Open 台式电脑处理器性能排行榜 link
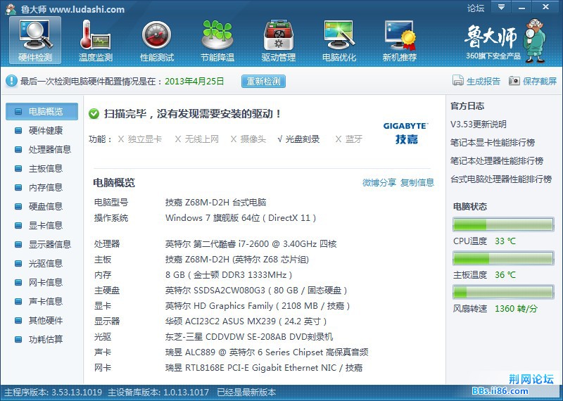563x401 pixels. coord(501,179)
